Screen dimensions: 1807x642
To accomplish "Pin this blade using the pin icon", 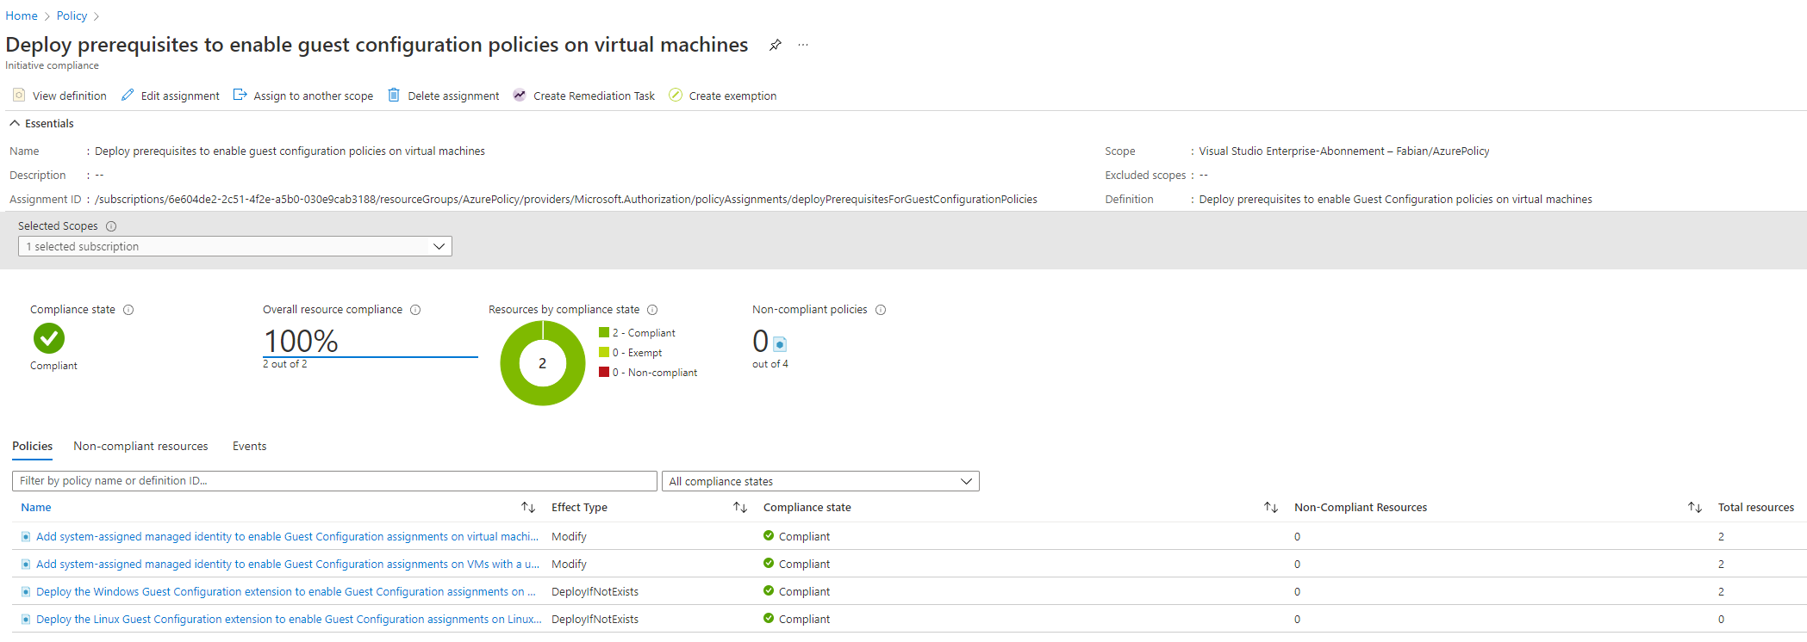I will (776, 45).
